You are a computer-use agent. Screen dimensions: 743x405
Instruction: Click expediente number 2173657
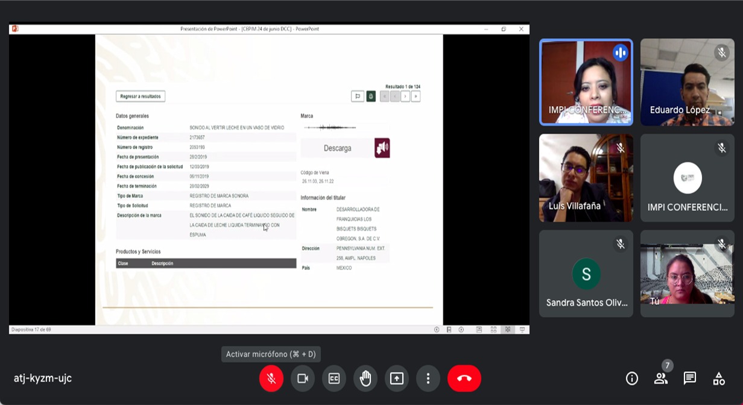click(x=197, y=137)
